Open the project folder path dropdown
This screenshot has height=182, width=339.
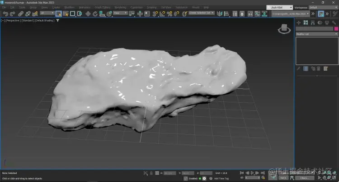pos(290,14)
